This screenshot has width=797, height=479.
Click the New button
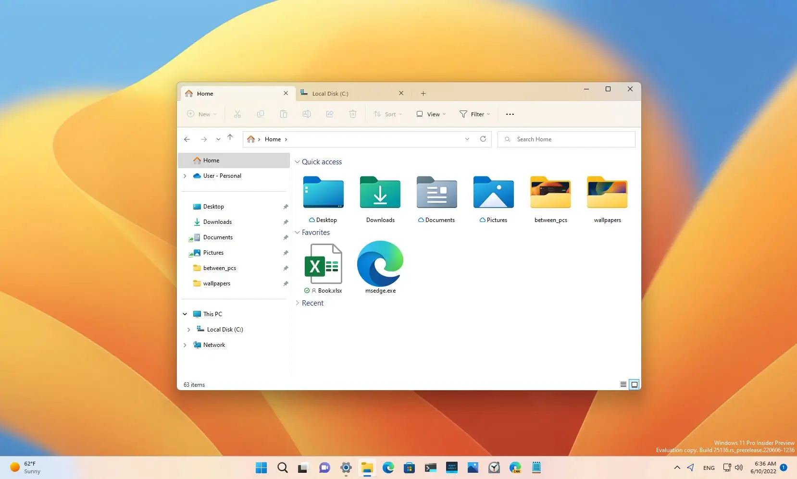(201, 114)
